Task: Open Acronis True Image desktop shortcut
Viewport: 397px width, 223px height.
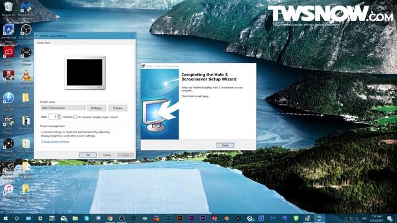Action: pyautogui.click(x=8, y=33)
